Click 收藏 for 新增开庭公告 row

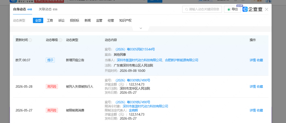(x=260, y=60)
